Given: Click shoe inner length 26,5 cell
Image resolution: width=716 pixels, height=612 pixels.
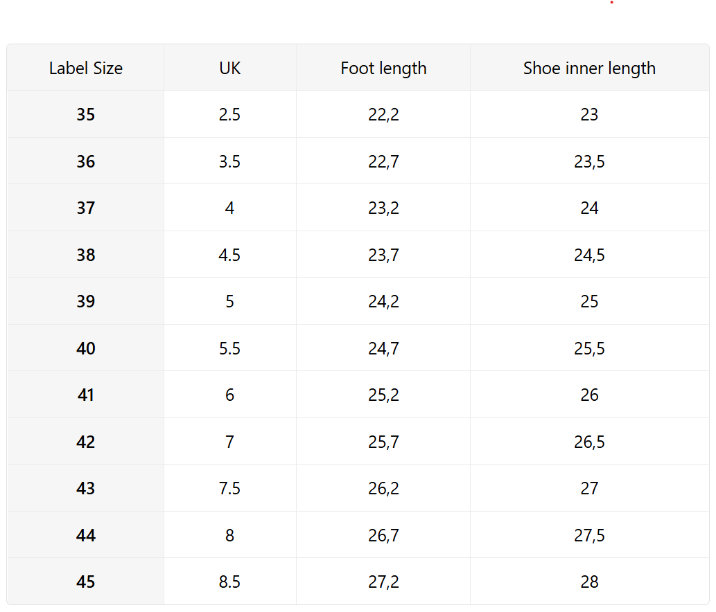Looking at the screenshot, I should 589,442.
